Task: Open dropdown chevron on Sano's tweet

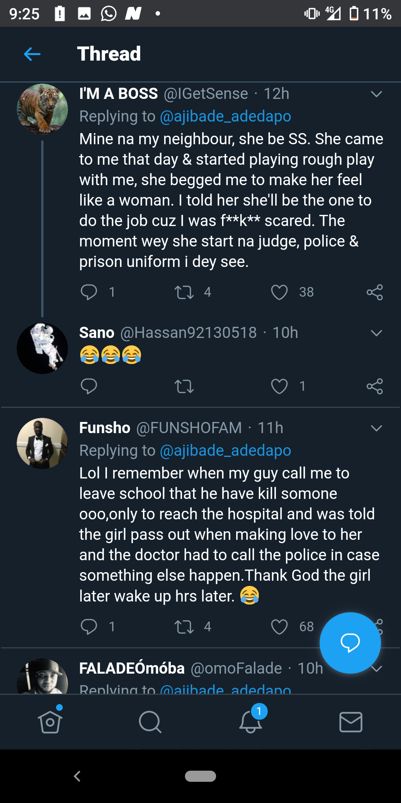Action: pos(376,333)
